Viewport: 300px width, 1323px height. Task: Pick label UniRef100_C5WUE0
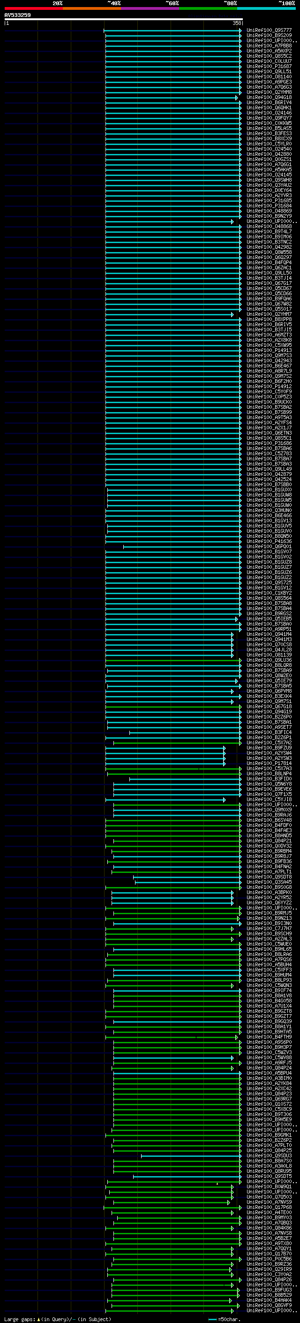269,944
